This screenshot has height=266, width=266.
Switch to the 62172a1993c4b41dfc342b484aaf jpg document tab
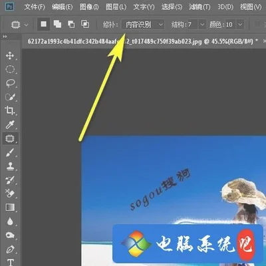(143, 41)
